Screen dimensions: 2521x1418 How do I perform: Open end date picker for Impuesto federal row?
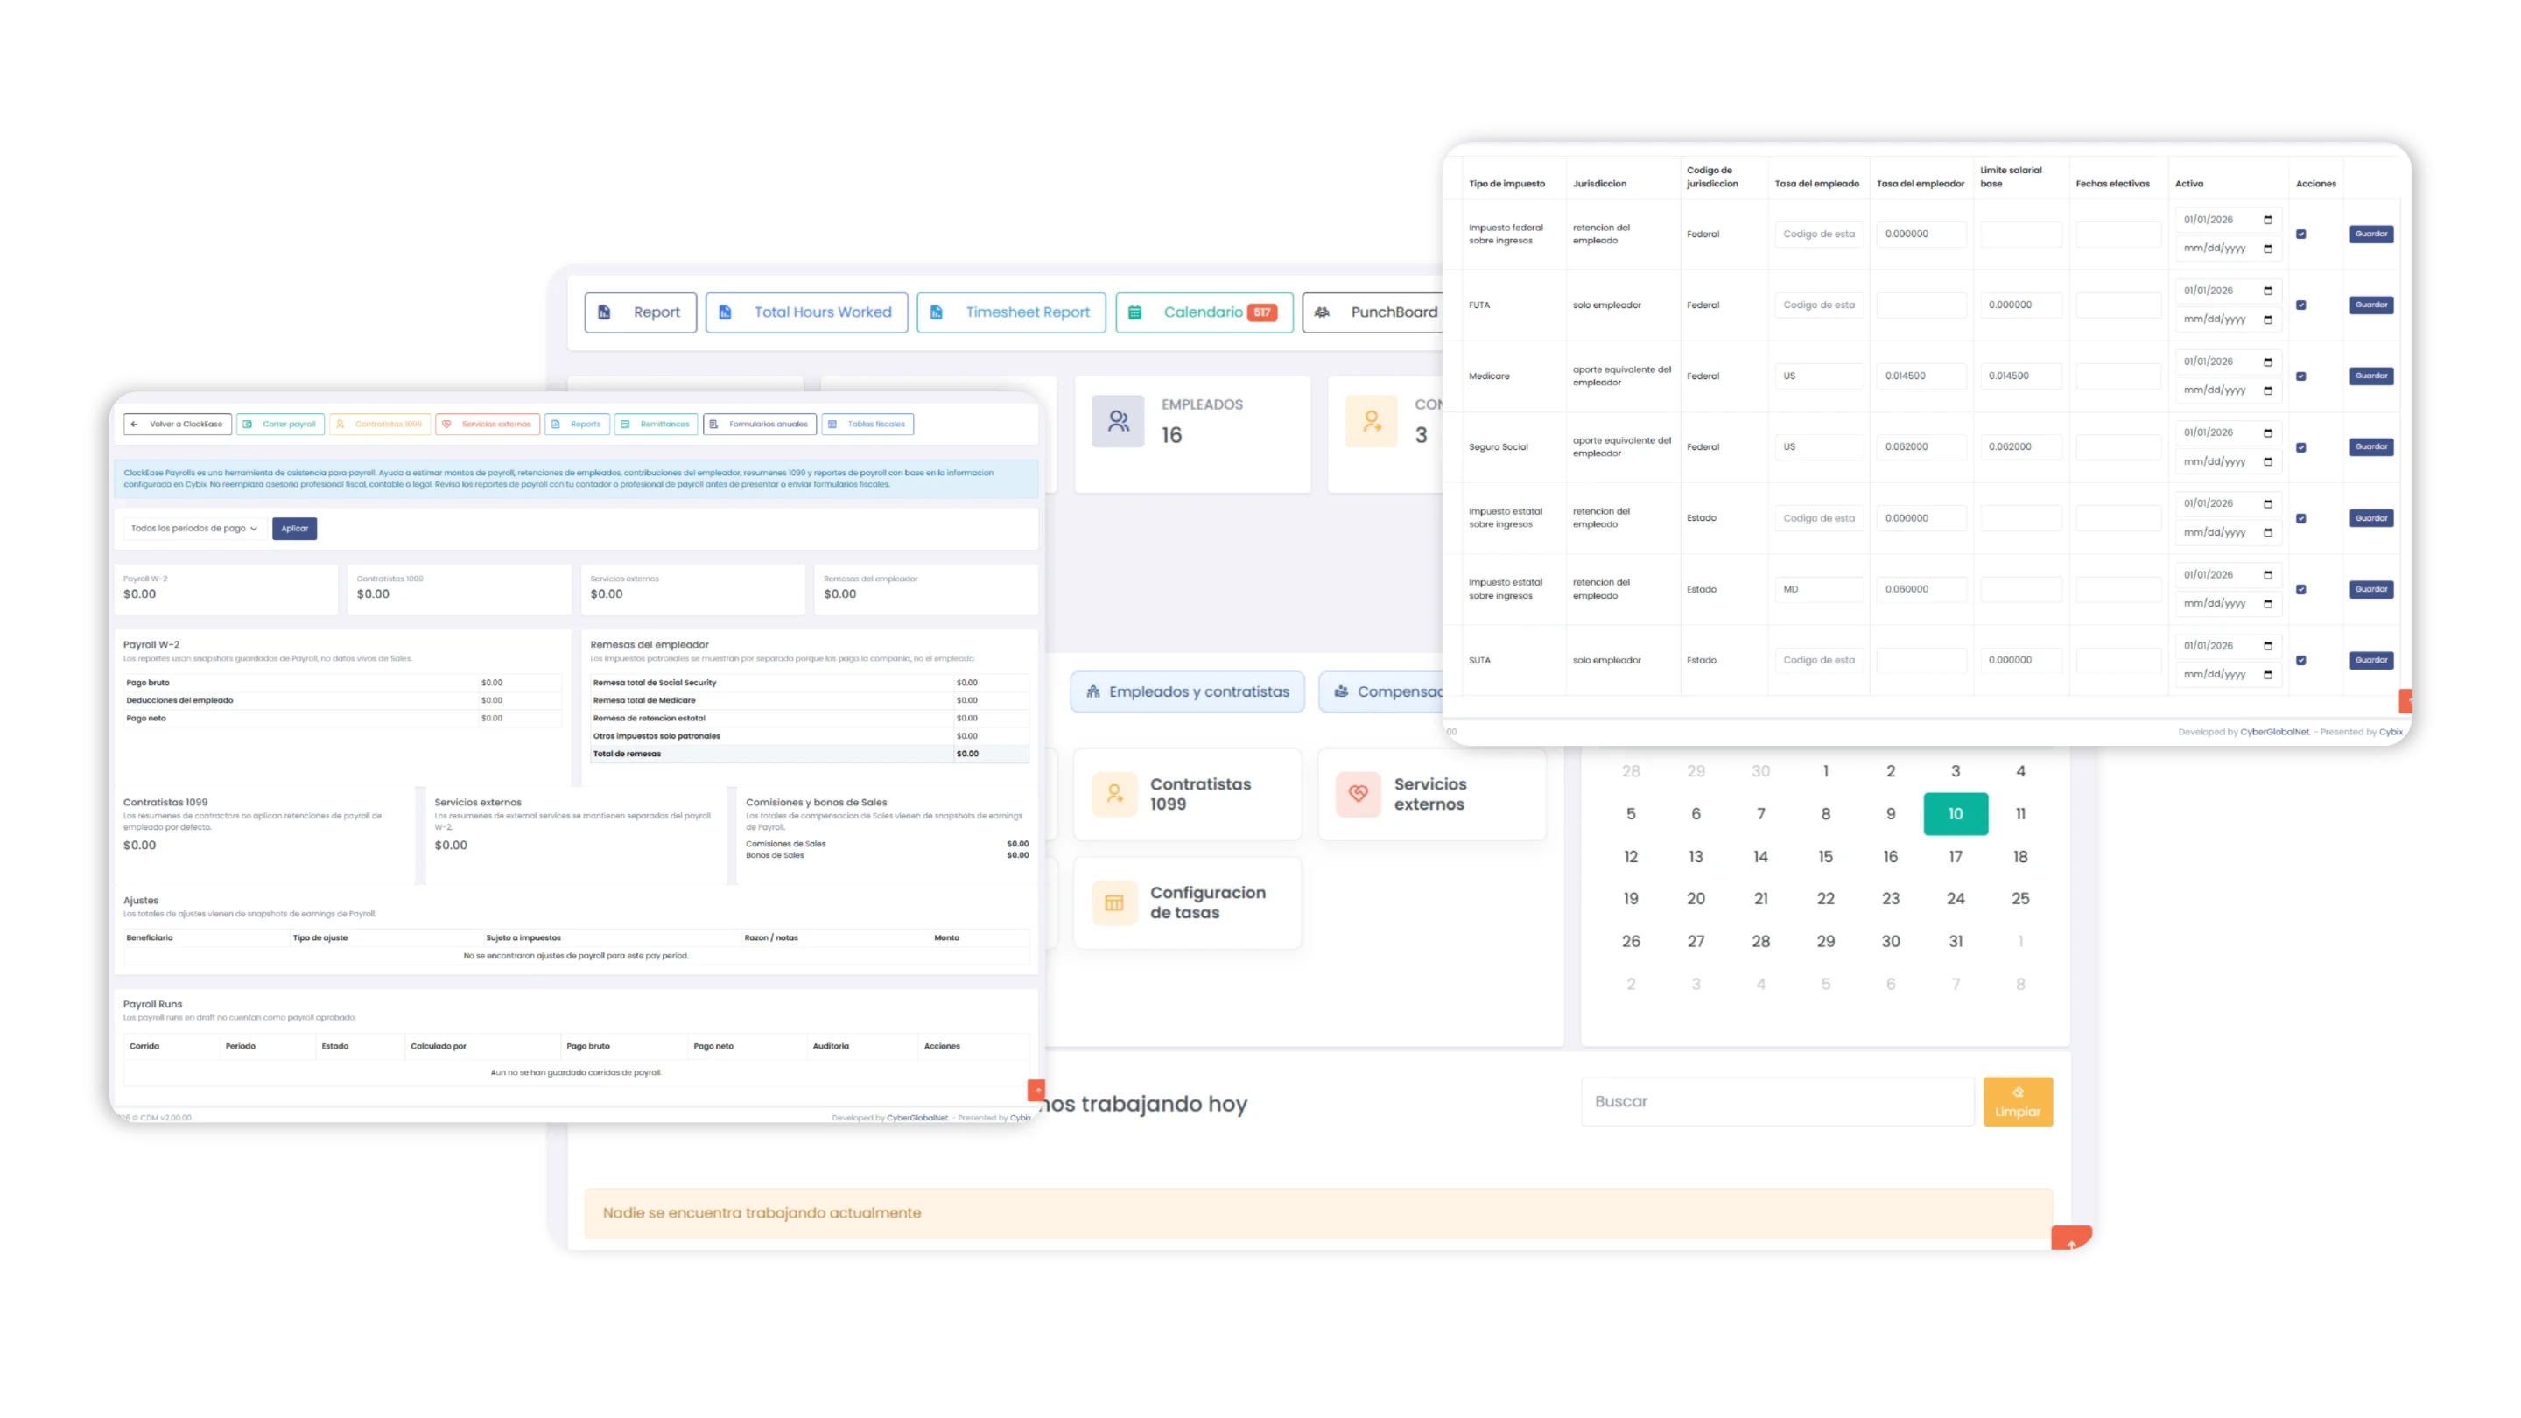[x=2267, y=249]
